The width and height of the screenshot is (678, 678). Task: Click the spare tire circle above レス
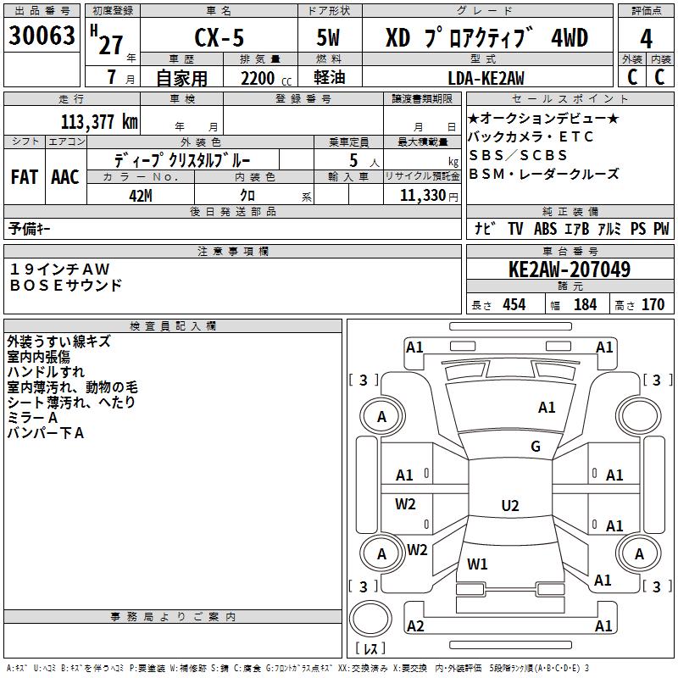point(370,619)
